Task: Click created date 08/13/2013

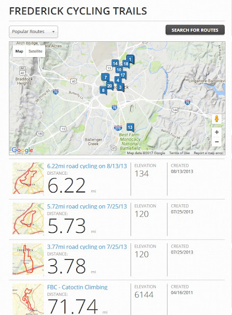Action: pos(182,172)
